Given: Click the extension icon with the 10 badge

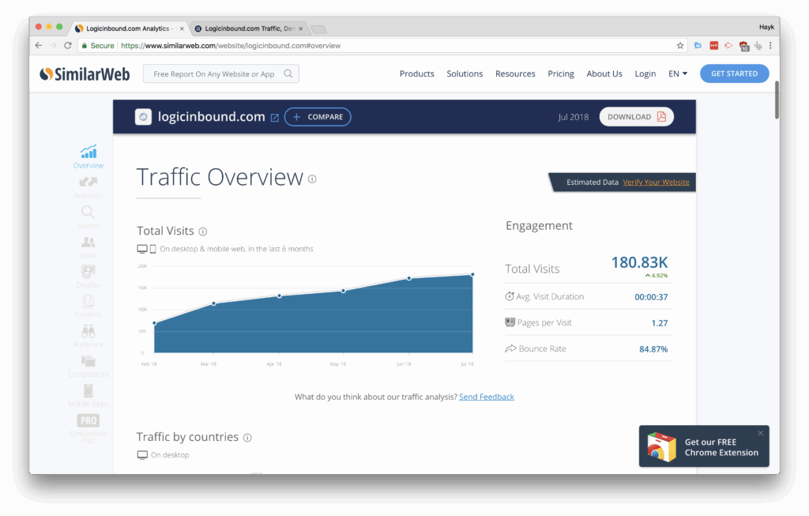Looking at the screenshot, I should [x=744, y=46].
